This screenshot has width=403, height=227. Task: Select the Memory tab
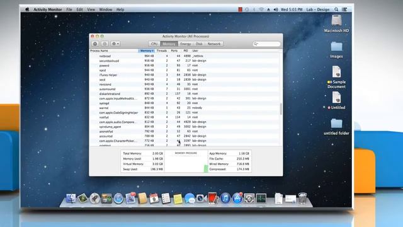[x=169, y=44]
